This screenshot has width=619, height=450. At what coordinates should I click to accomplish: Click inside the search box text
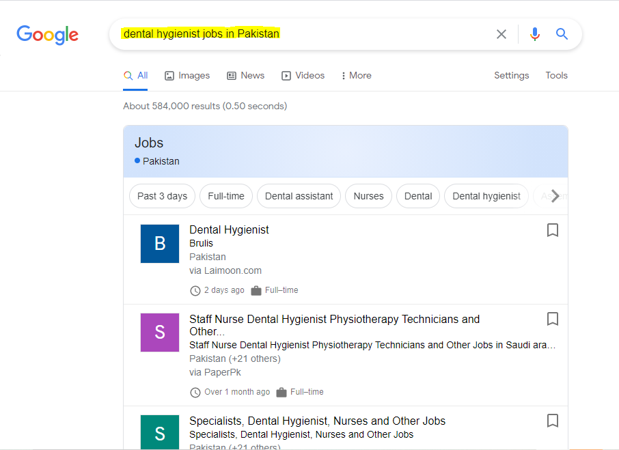pos(202,34)
